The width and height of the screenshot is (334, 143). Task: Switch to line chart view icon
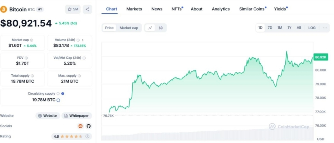click(x=151, y=28)
